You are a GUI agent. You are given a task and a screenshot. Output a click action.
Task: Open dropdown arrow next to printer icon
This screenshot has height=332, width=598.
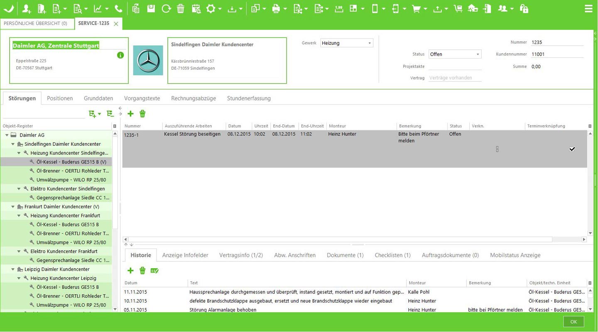[x=285, y=9]
